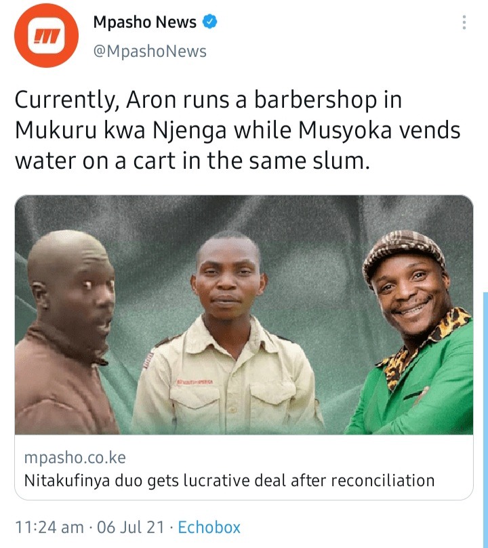This screenshot has height=548, width=488.
Task: Open the link card preview image
Action: pyautogui.click(x=244, y=315)
